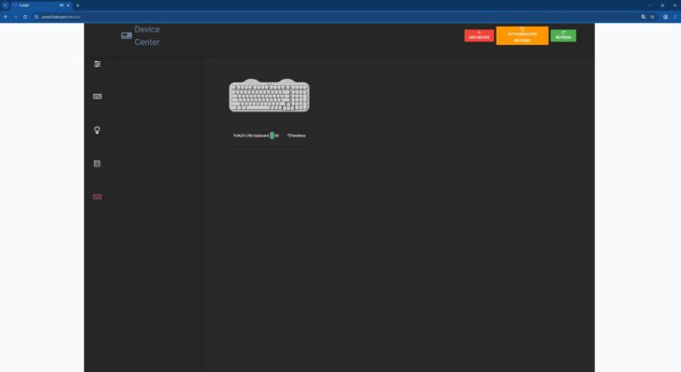Click the Device Center title
Screen dimensions: 681x372
point(147,35)
